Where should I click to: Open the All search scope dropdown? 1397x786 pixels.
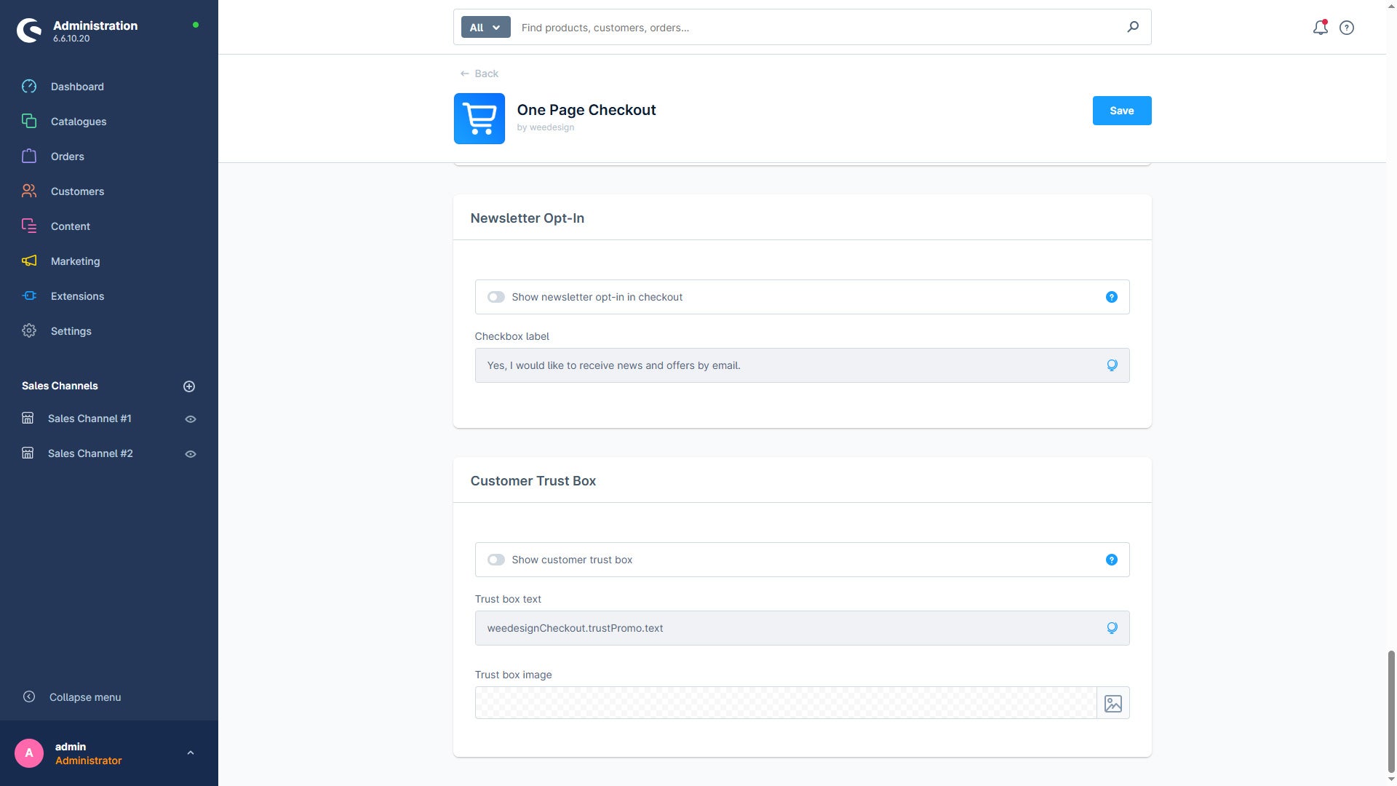pyautogui.click(x=486, y=28)
